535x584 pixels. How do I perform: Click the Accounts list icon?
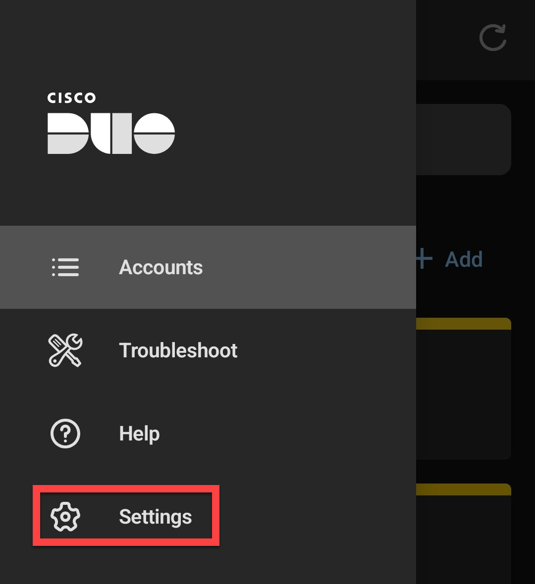65,267
